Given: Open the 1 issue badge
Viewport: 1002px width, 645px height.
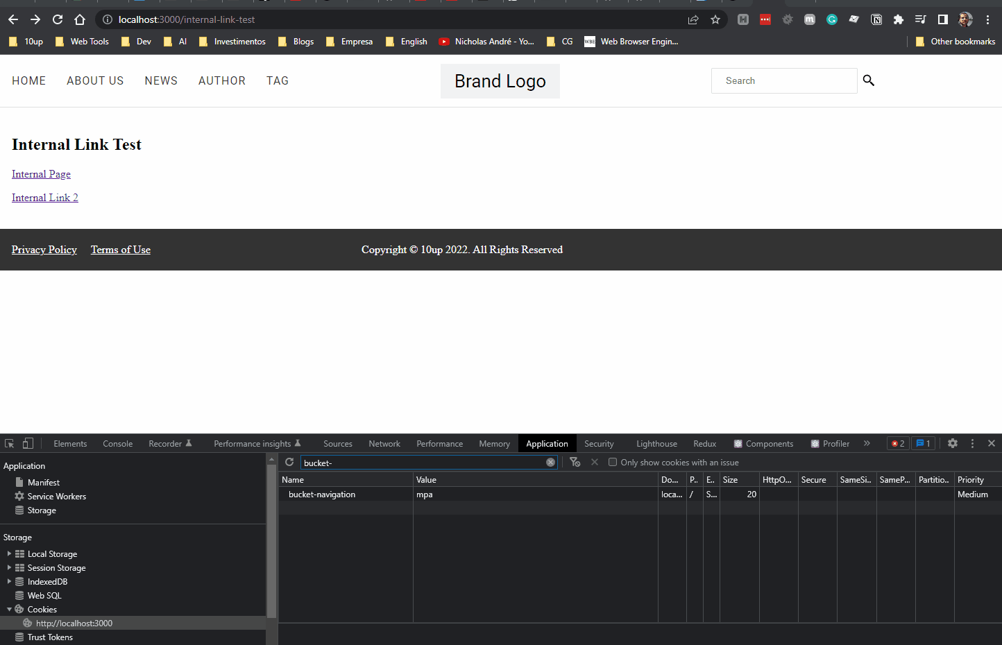Looking at the screenshot, I should [x=923, y=443].
